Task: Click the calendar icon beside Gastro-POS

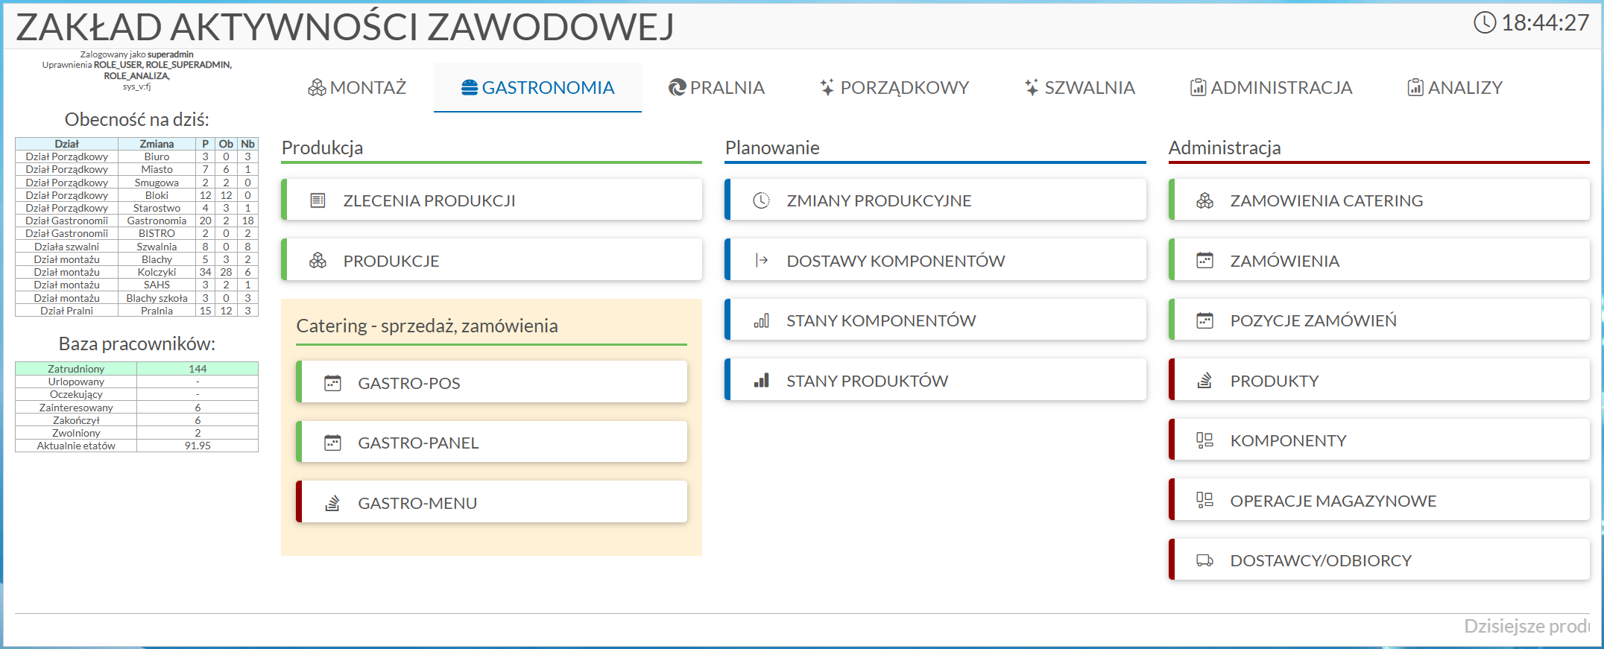Action: tap(332, 383)
